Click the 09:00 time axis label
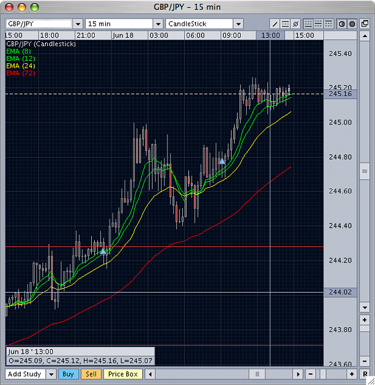Image resolution: width=375 pixels, height=385 pixels. coord(232,35)
